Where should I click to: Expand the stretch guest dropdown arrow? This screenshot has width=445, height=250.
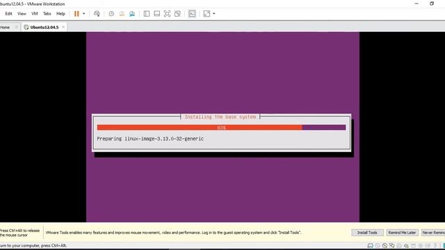pos(214,14)
